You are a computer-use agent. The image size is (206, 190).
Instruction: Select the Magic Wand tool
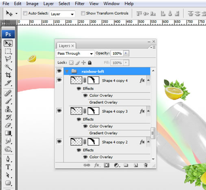8,67
